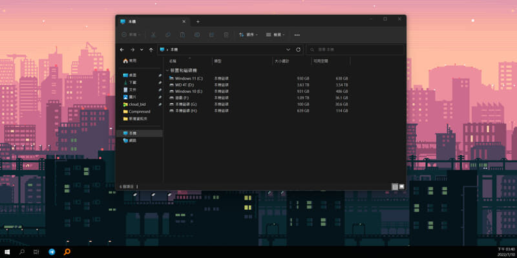The height and width of the screenshot is (258, 517).
Task: Go back with the left arrow button
Action: pyautogui.click(x=121, y=50)
